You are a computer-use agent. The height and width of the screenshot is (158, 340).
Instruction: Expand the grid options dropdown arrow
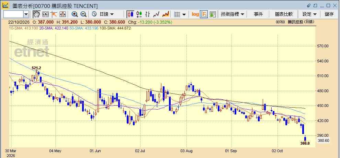pos(184,14)
